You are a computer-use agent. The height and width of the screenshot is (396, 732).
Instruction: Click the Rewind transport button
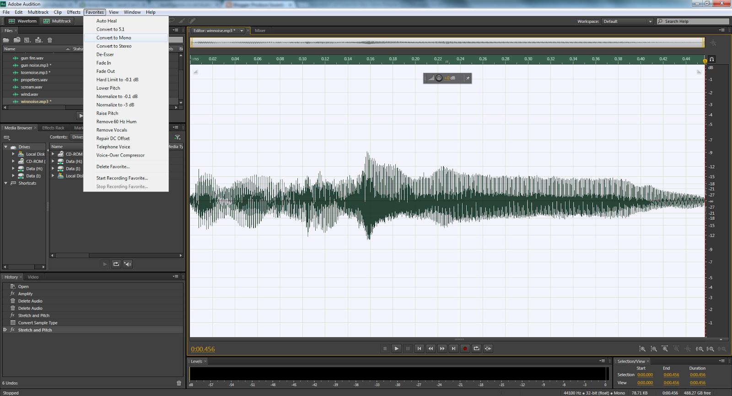coord(431,348)
